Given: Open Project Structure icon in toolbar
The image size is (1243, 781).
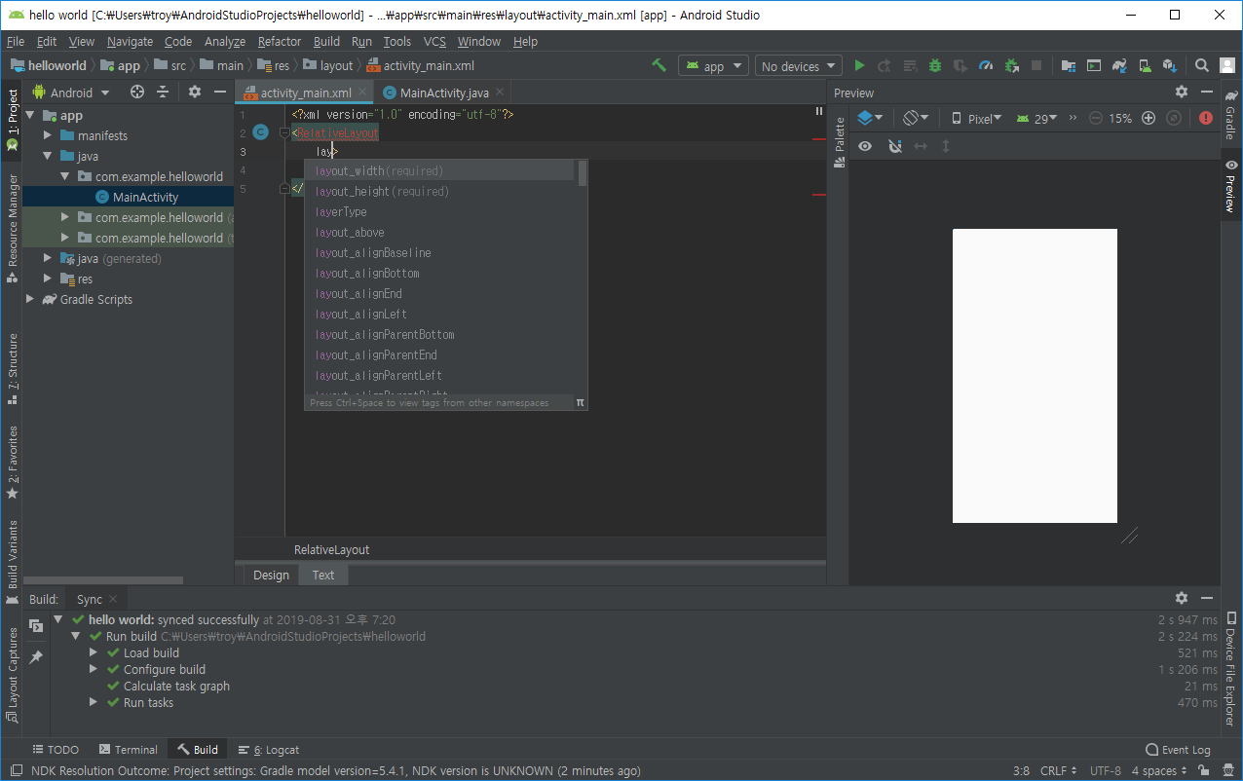Looking at the screenshot, I should [1069, 65].
